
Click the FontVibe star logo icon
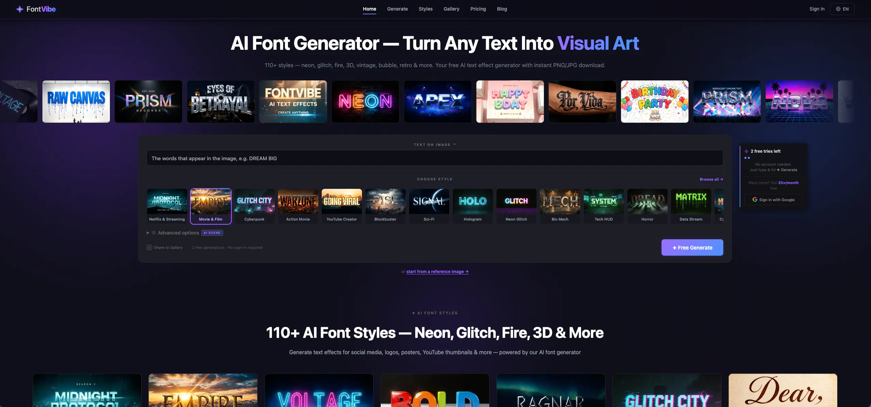(20, 9)
